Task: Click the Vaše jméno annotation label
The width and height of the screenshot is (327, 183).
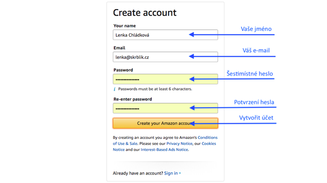Action: [x=256, y=29]
